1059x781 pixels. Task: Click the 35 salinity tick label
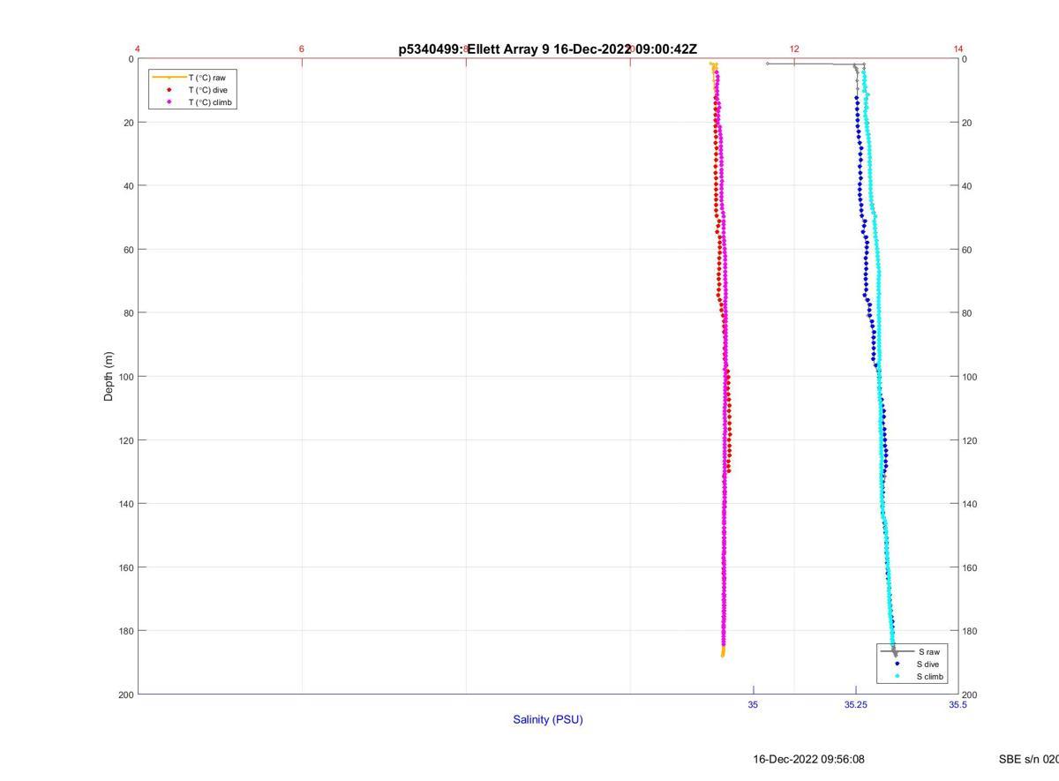[753, 705]
